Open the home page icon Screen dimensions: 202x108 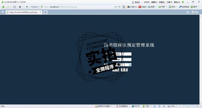tap(20, 7)
